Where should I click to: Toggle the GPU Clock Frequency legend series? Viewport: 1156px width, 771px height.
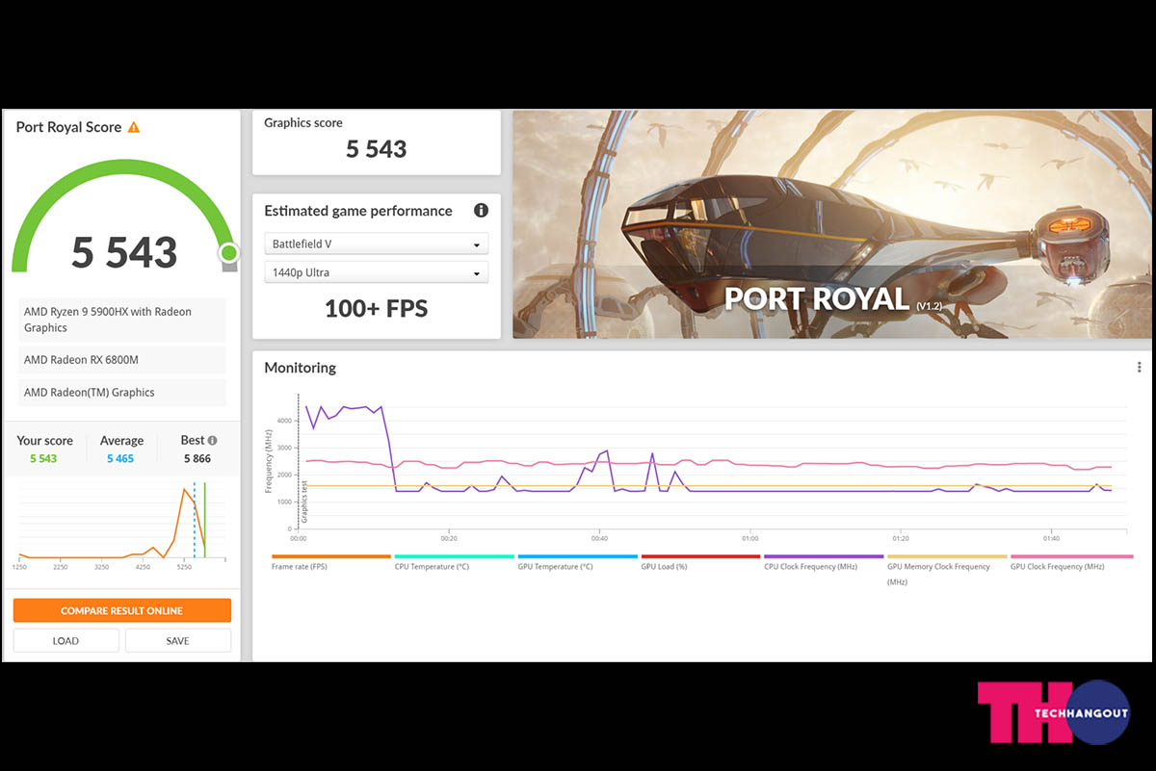coord(1070,562)
